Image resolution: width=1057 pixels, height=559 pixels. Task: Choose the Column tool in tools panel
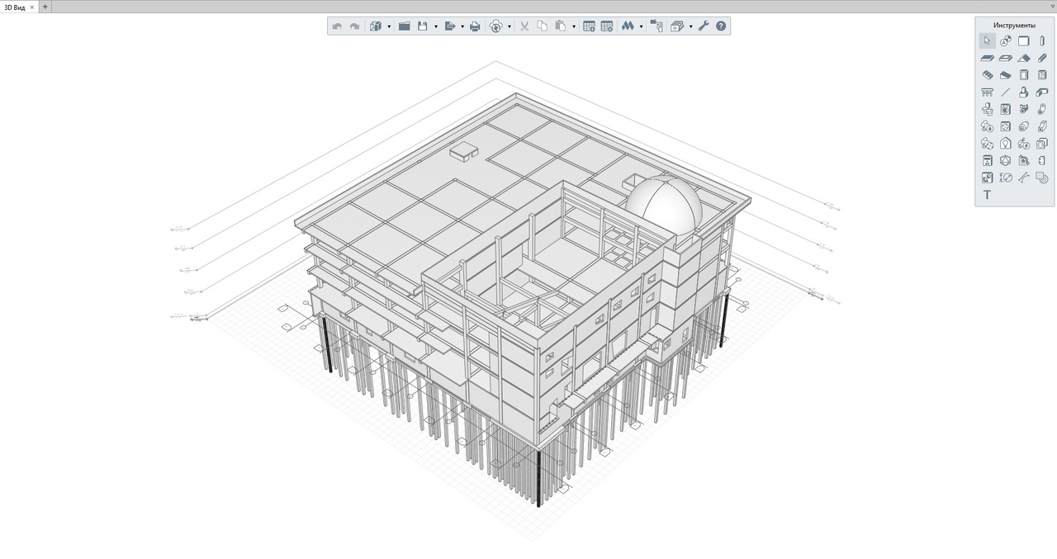[1042, 40]
